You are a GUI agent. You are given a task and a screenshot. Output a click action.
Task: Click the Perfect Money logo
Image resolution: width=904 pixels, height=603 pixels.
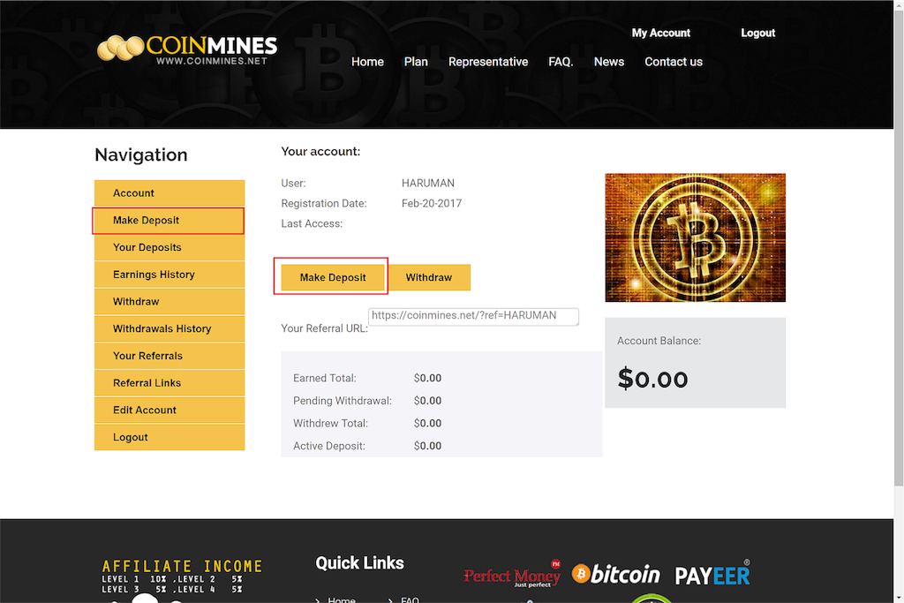tap(512, 574)
